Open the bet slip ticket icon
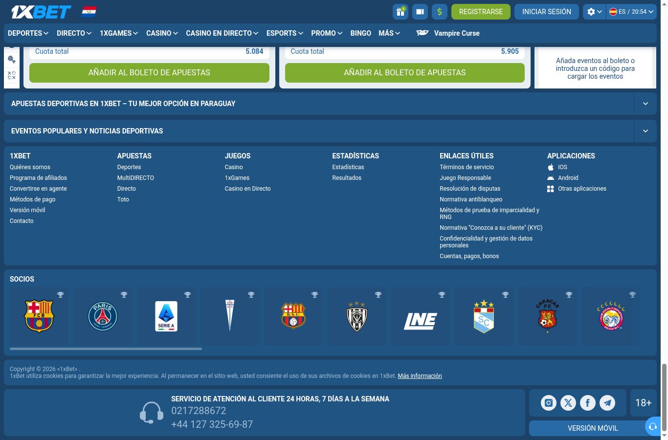The width and height of the screenshot is (668, 440). click(x=420, y=12)
